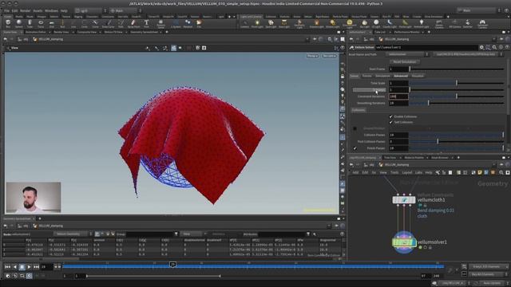Select the Tube shelf tool
Image resolution: width=511 pixels, height=287 pixels.
[30, 23]
